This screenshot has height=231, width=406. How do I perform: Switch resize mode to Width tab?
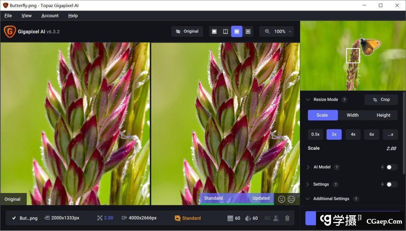click(353, 115)
